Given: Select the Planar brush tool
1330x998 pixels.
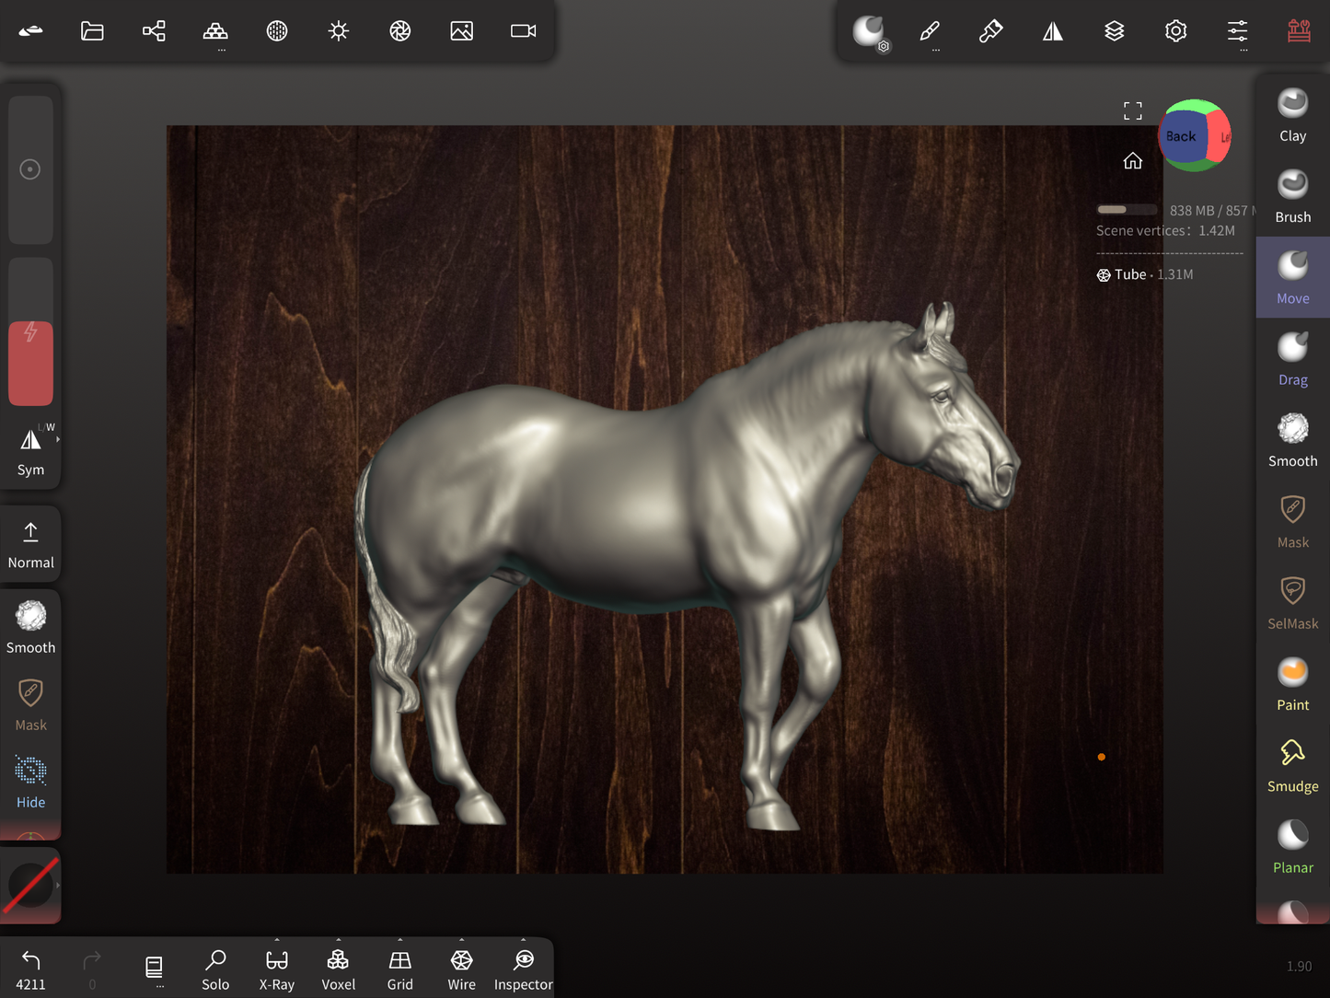Looking at the screenshot, I should click(1292, 847).
